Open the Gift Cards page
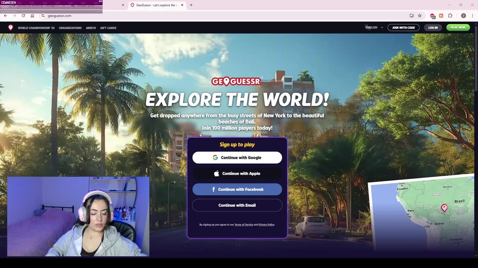The width and height of the screenshot is (478, 268). tap(108, 28)
